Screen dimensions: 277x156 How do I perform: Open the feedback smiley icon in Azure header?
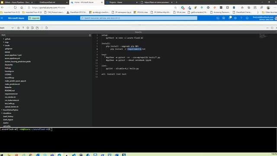pos(247,18)
